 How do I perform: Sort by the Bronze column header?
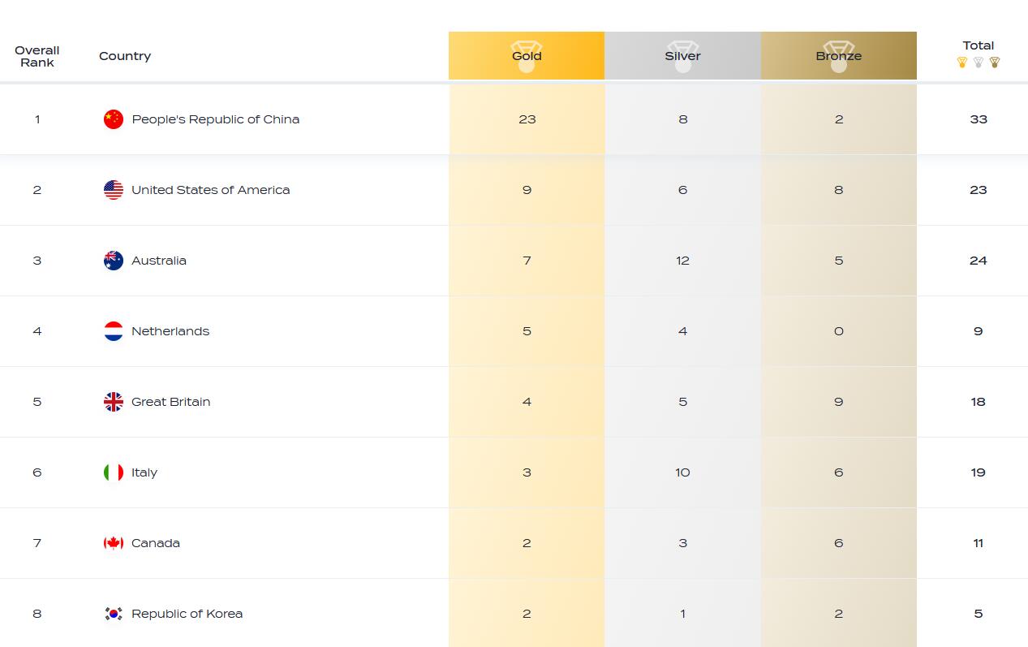[x=838, y=56]
